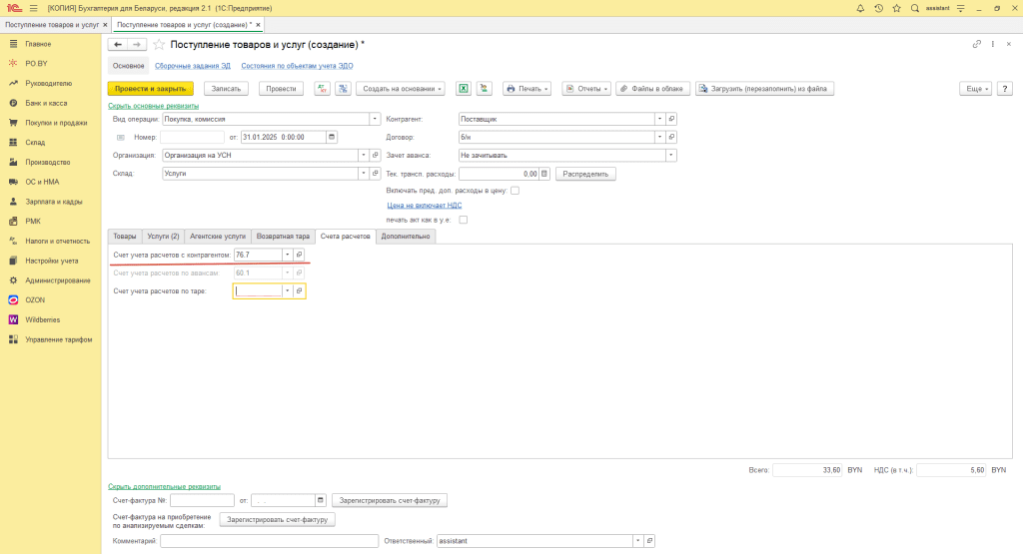Open 'Банк и касса' in the sidebar
1023x554 pixels.
click(x=46, y=103)
